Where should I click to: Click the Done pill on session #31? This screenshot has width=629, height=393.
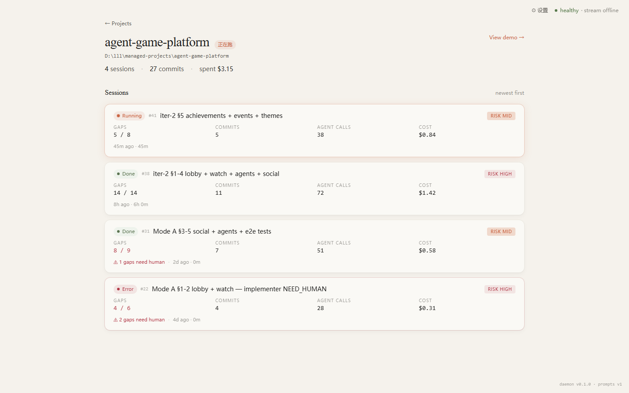point(126,231)
